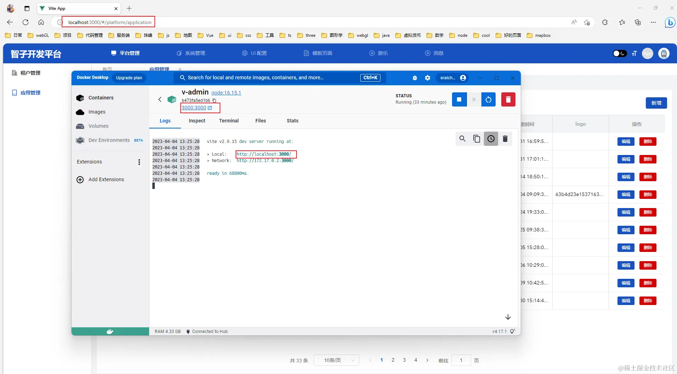
Task: Click the App avatar in platform header
Action: pos(648,53)
